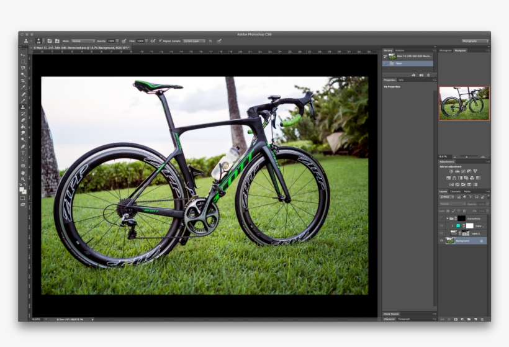This screenshot has width=509, height=347.
Task: Select the Zoom tool in the toolbox
Action: tap(23, 179)
